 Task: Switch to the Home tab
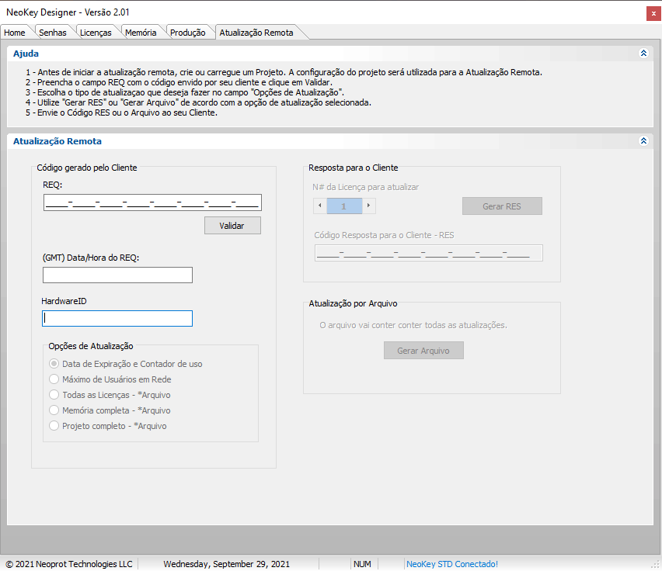(x=15, y=33)
